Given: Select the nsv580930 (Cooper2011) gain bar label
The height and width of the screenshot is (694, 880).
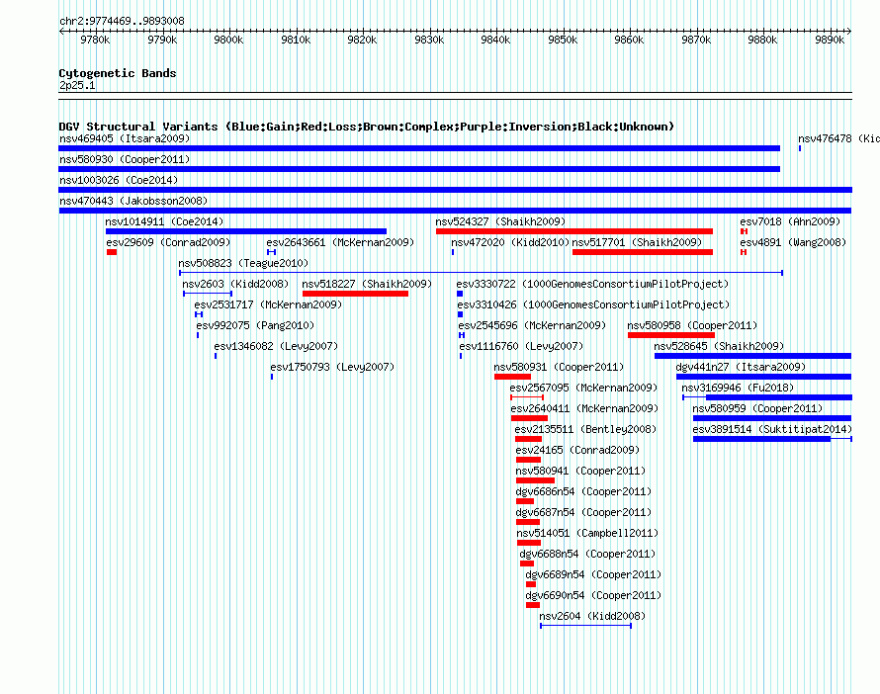Looking at the screenshot, I should pyautogui.click(x=125, y=159).
